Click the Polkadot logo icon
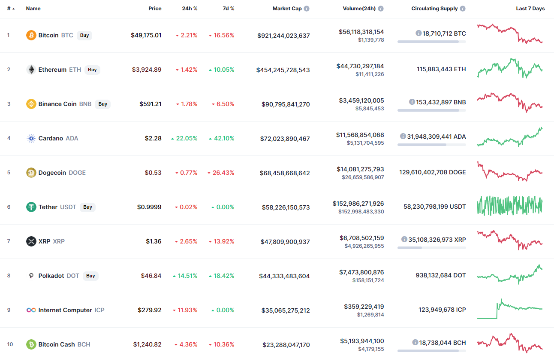The width and height of the screenshot is (554, 359). point(31,276)
